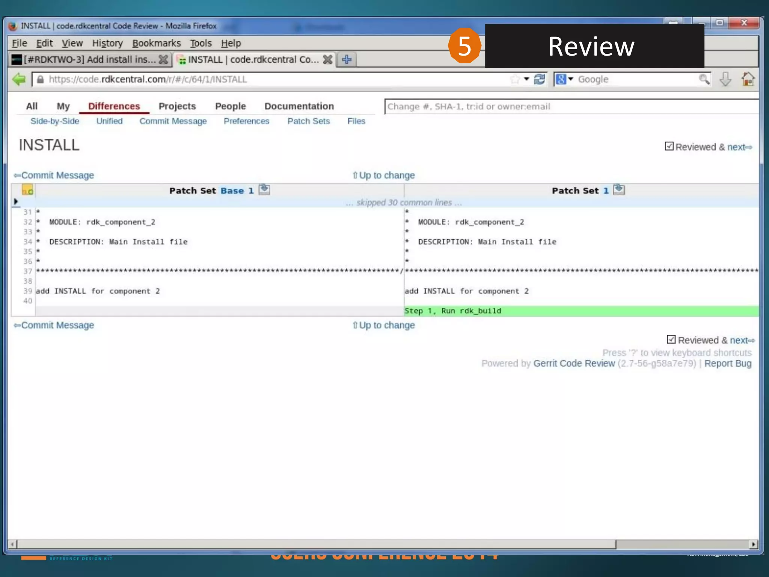Click the search magnifier icon
This screenshot has height=577, width=769.
704,79
